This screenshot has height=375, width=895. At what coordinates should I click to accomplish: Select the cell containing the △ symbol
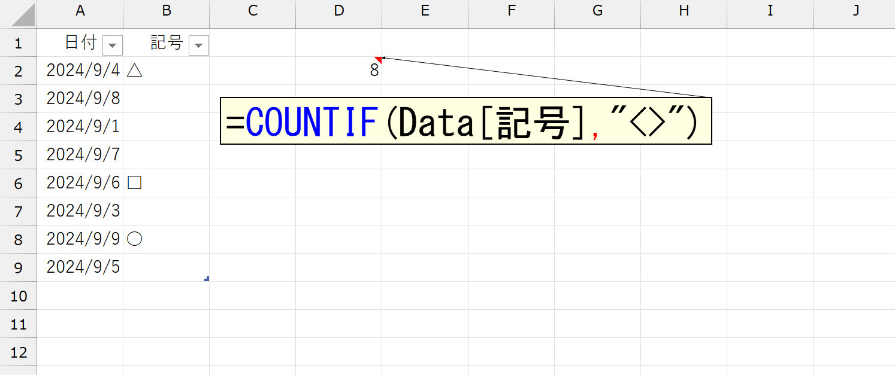[166, 71]
